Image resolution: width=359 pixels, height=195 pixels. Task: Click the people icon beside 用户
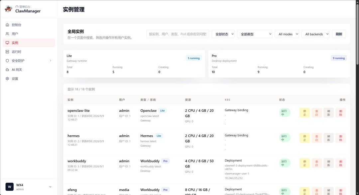7,34
